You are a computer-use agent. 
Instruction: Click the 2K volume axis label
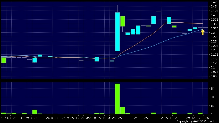(x=212, y=97)
